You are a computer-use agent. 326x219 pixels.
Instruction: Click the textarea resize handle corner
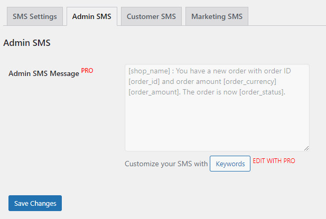point(306,148)
